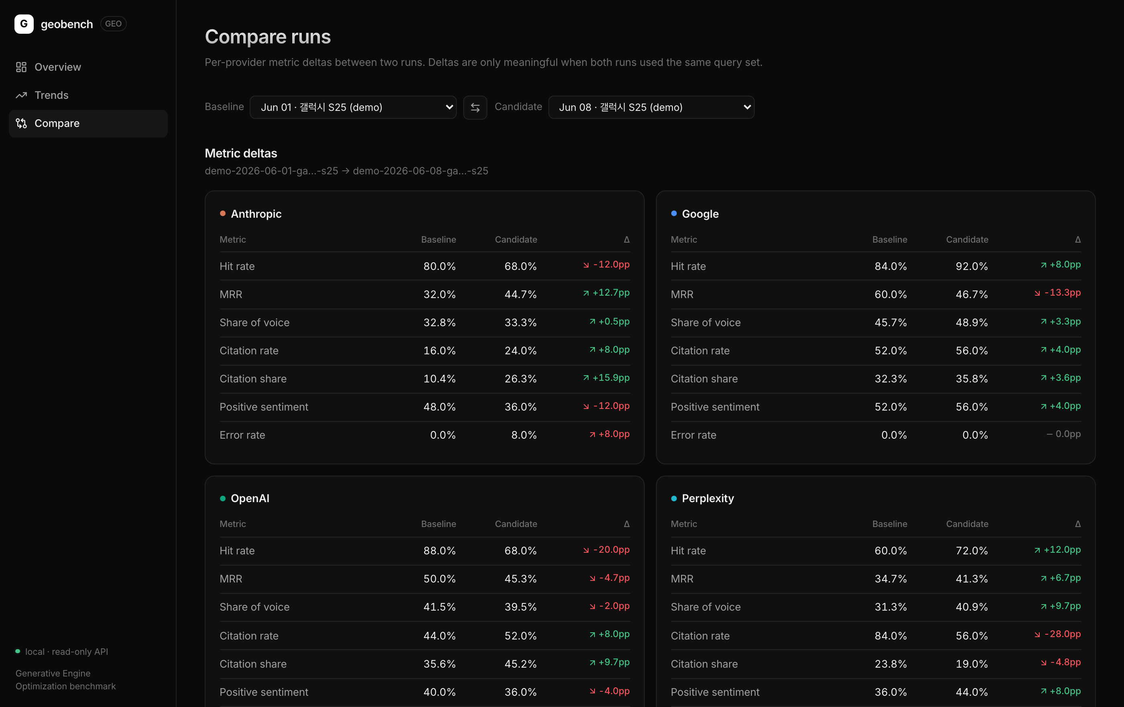Click Perplexity Hit rate up-arrow icon
Image resolution: width=1124 pixels, height=707 pixels.
pyautogui.click(x=1037, y=550)
